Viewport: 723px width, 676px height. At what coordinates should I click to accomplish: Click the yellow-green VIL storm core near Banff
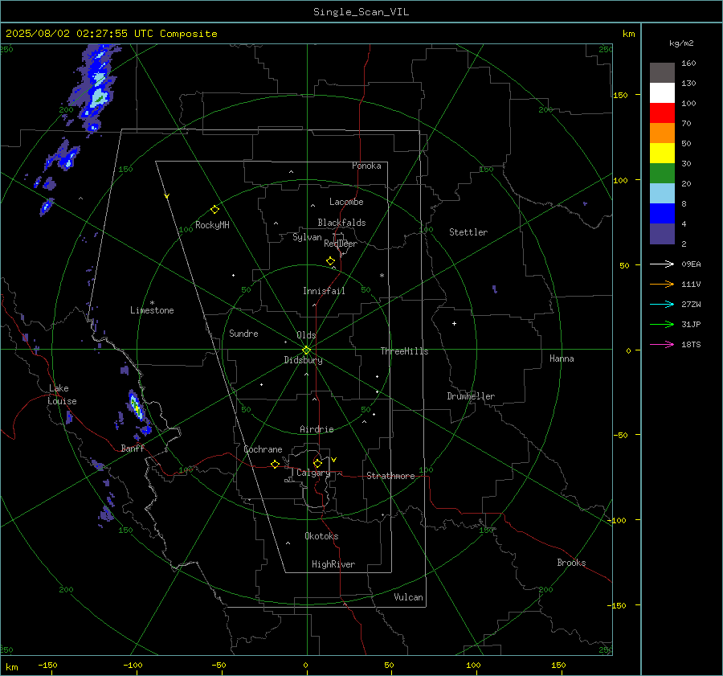click(136, 406)
